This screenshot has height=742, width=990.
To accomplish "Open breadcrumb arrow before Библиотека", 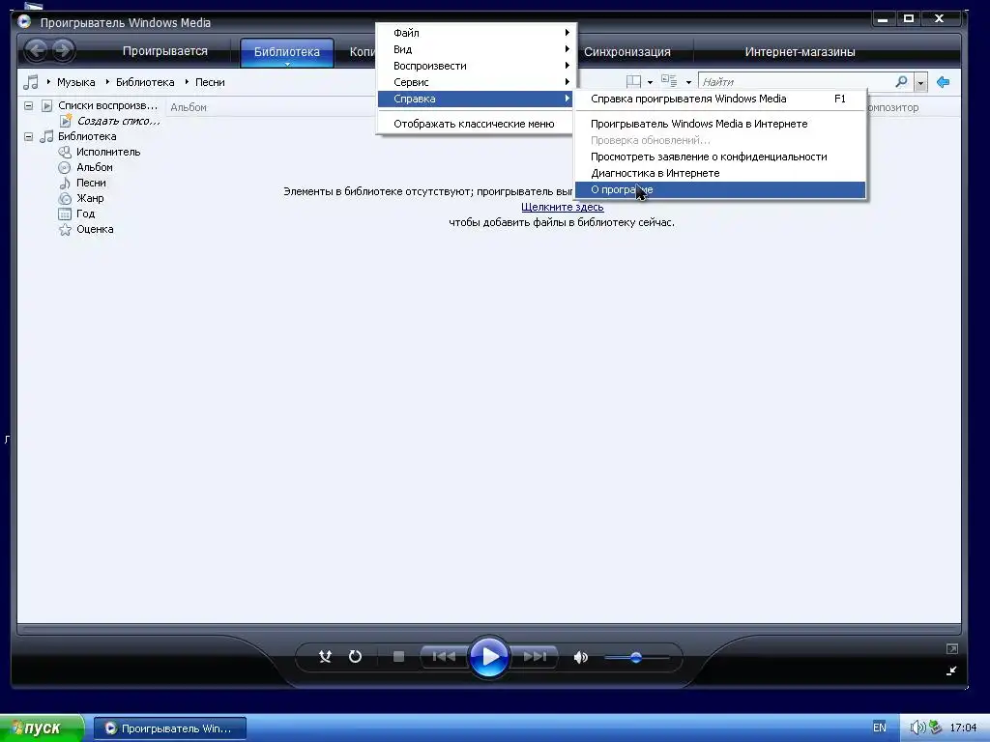I will (107, 82).
